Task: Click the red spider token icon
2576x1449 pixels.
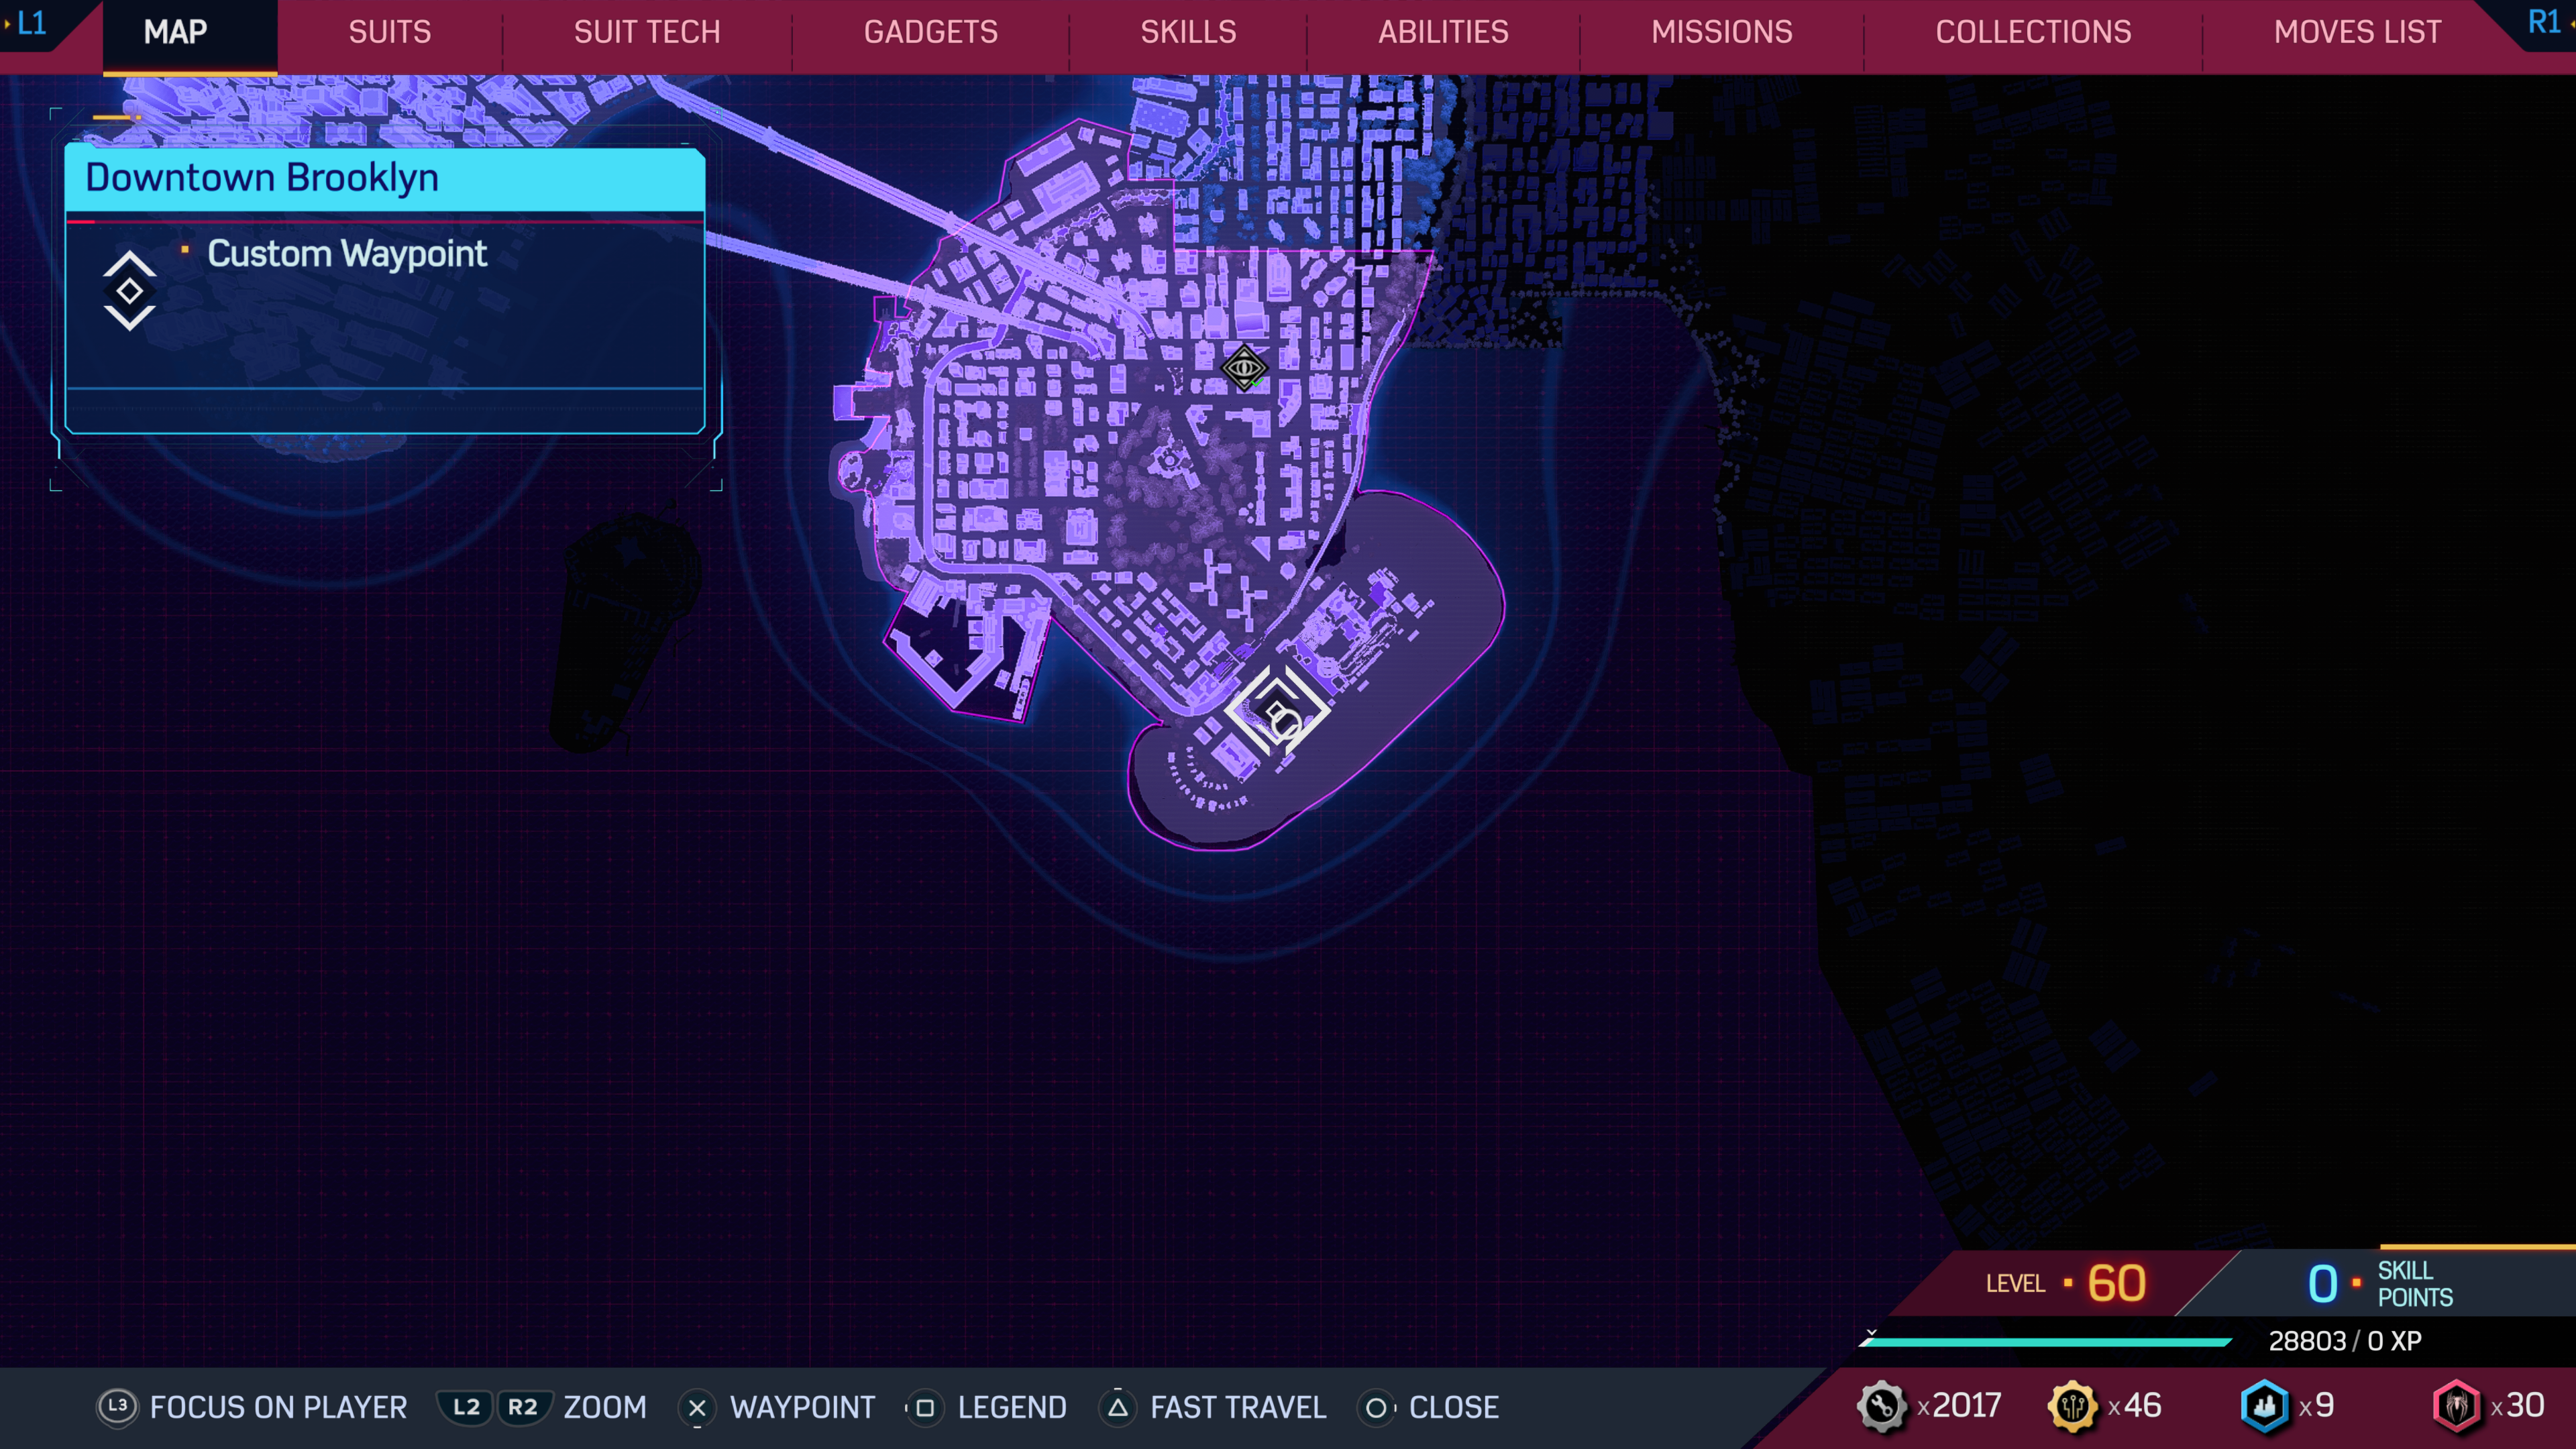Action: [x=2456, y=1406]
